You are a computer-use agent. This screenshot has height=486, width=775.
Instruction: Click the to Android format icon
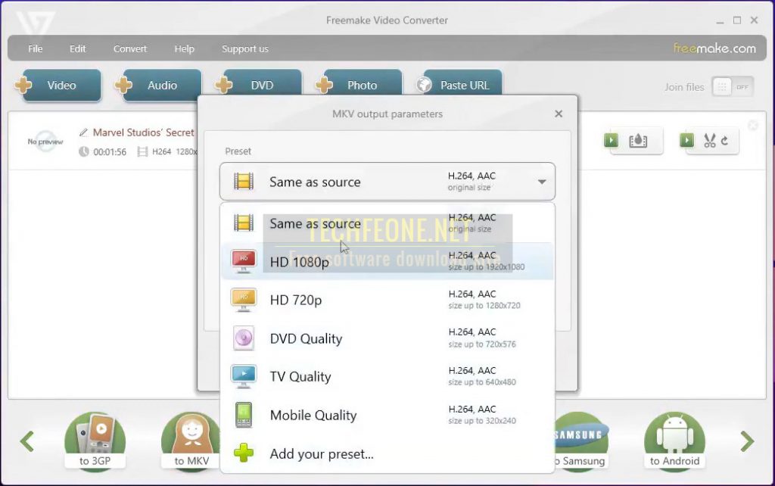point(674,441)
